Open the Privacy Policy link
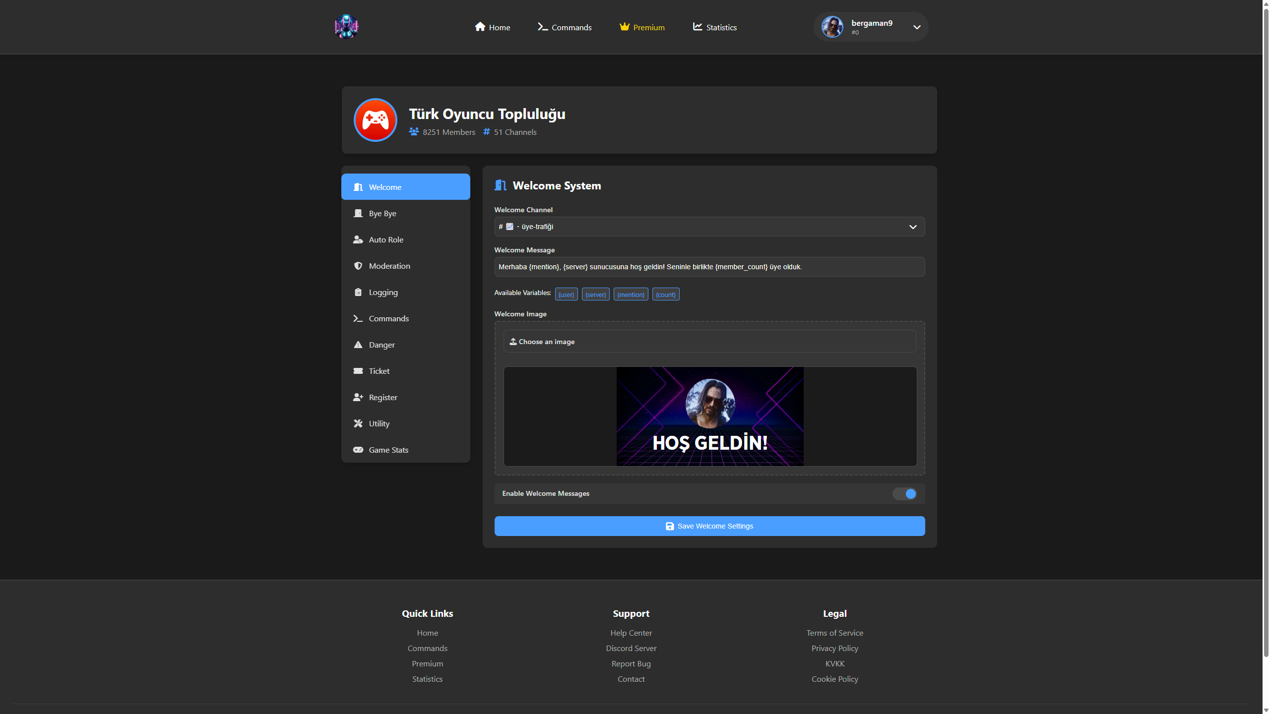Image resolution: width=1270 pixels, height=714 pixels. tap(835, 648)
